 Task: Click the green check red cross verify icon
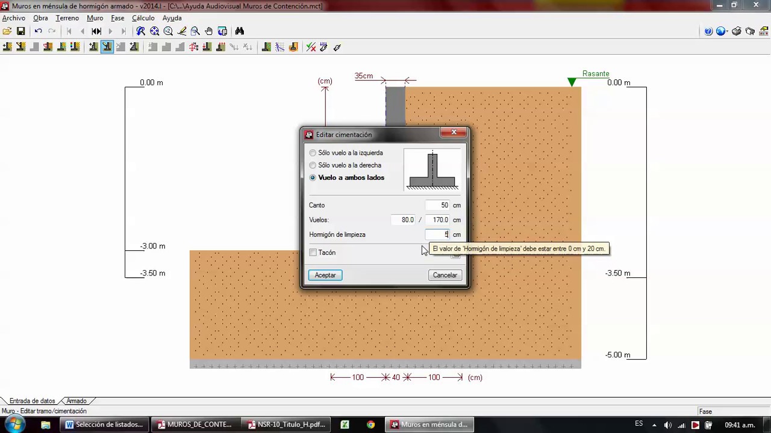coord(311,47)
